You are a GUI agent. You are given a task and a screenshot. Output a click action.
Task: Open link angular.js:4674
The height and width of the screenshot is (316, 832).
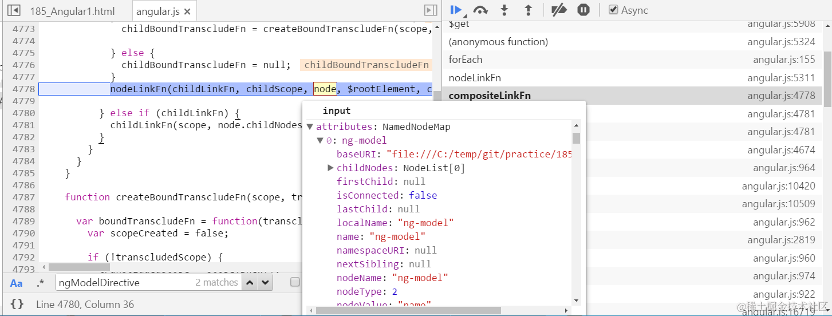[781, 149]
